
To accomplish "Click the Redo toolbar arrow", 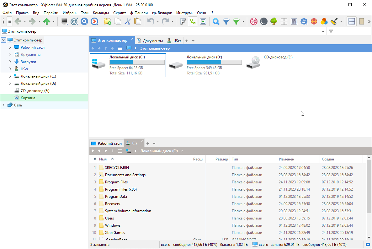I will (x=165, y=21).
